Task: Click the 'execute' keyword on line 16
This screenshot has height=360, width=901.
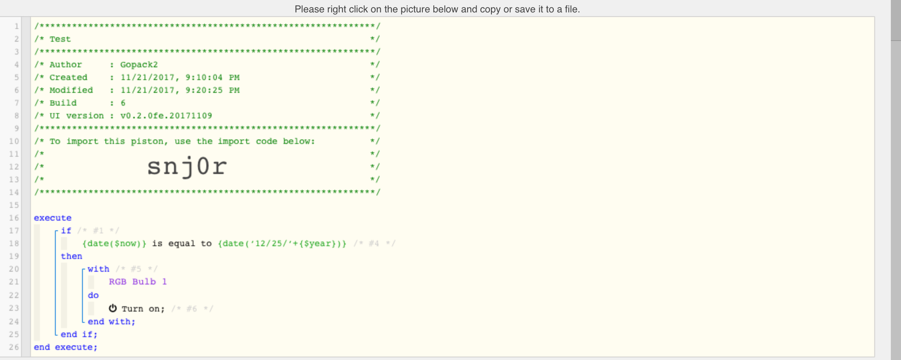Action: click(53, 218)
